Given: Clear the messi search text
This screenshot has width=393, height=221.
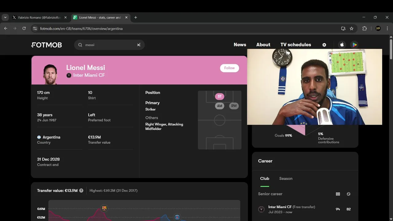Looking at the screenshot, I should click(x=138, y=45).
